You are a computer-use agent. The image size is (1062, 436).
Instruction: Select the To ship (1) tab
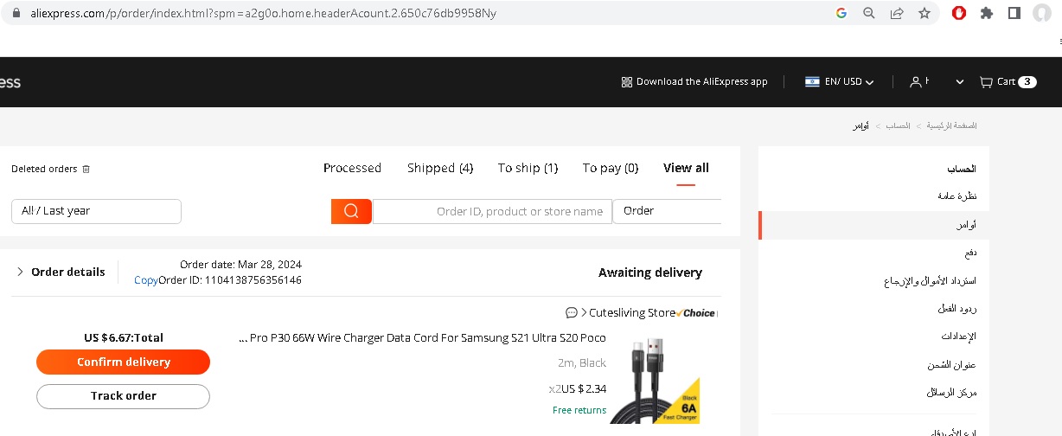(528, 168)
